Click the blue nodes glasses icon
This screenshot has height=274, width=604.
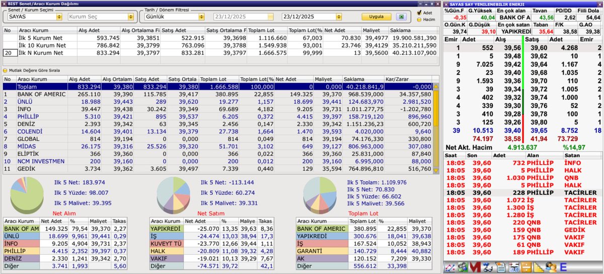487,267
